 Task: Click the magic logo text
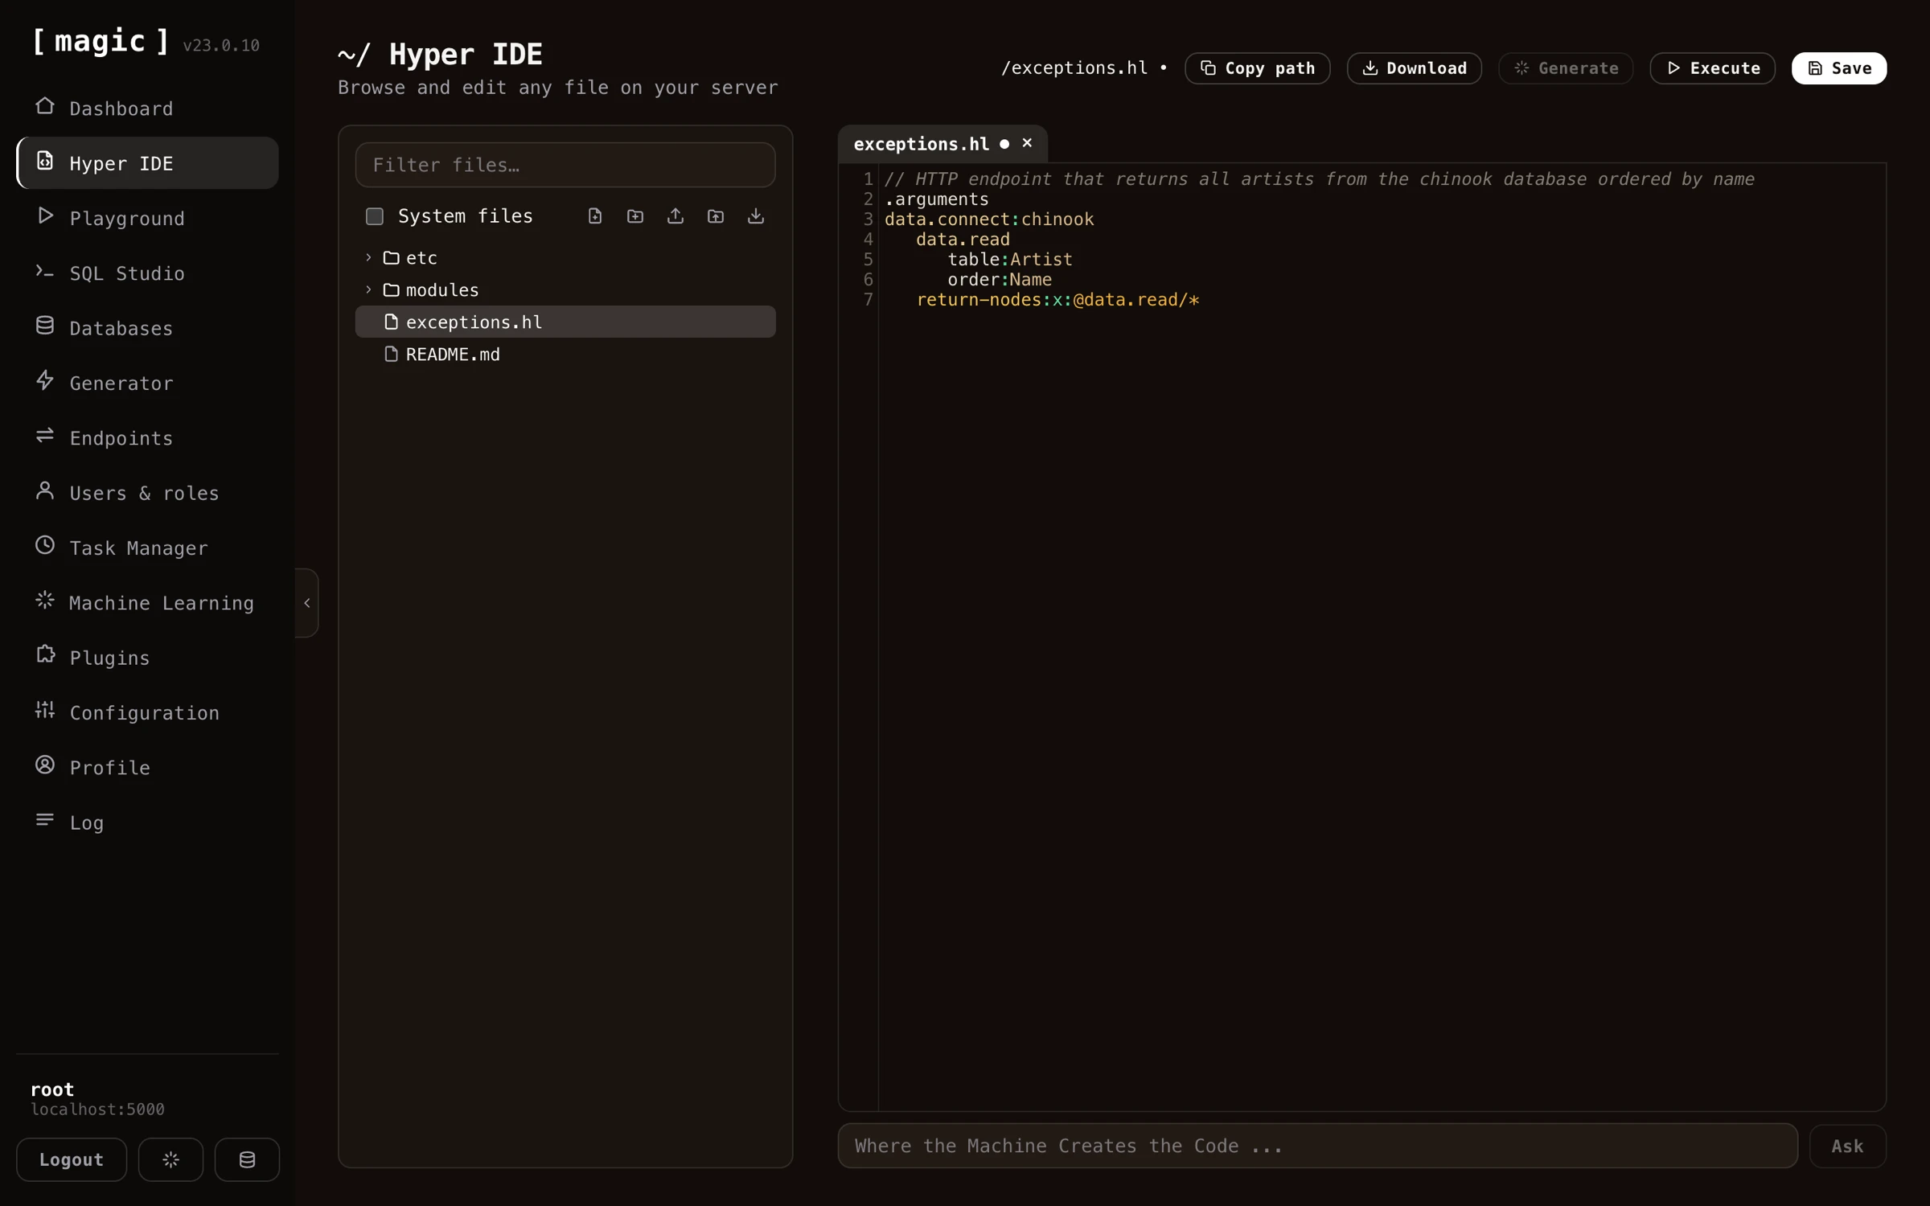(101, 42)
